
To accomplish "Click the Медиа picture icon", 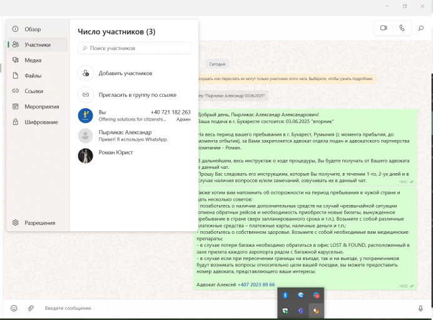I will tap(16, 60).
